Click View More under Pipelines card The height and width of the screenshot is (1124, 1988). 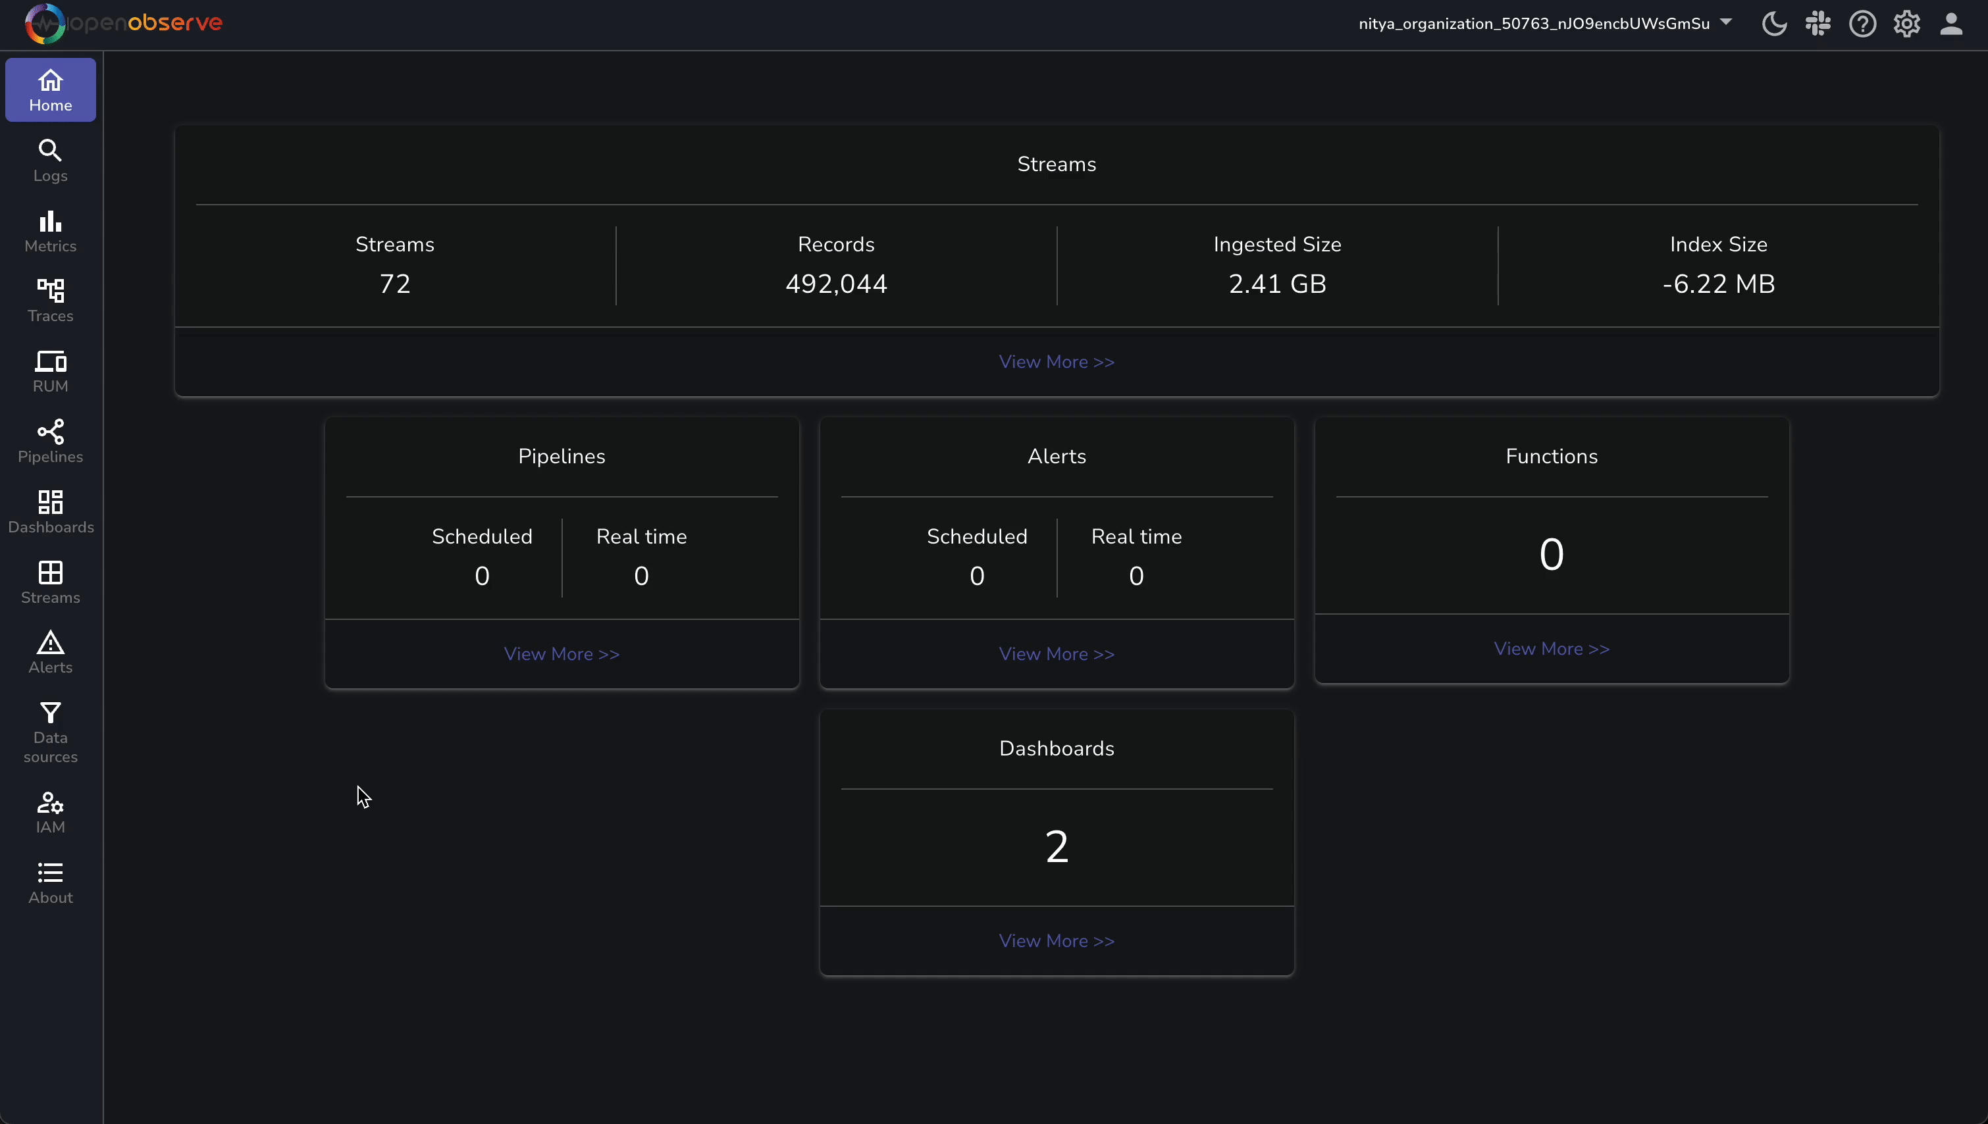click(x=562, y=654)
